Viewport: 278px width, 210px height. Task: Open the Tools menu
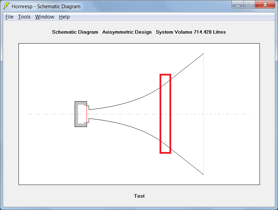(x=24, y=17)
